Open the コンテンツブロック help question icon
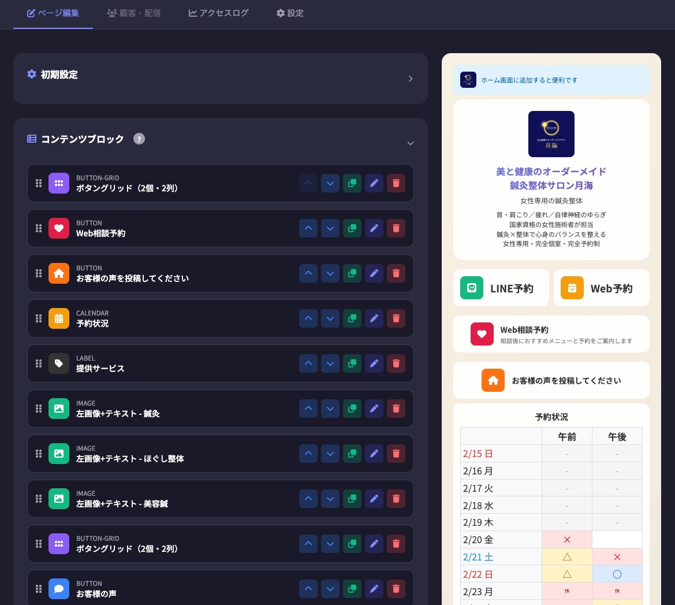 point(139,139)
